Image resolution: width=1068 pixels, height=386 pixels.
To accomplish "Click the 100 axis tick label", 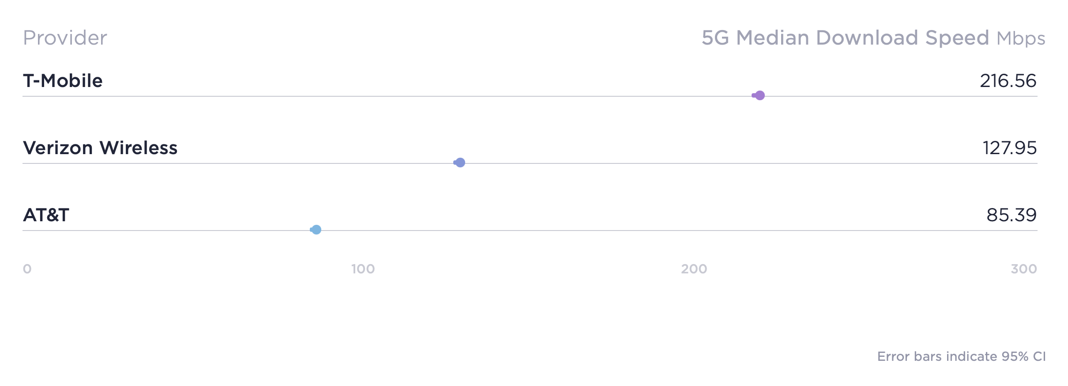I will point(363,269).
